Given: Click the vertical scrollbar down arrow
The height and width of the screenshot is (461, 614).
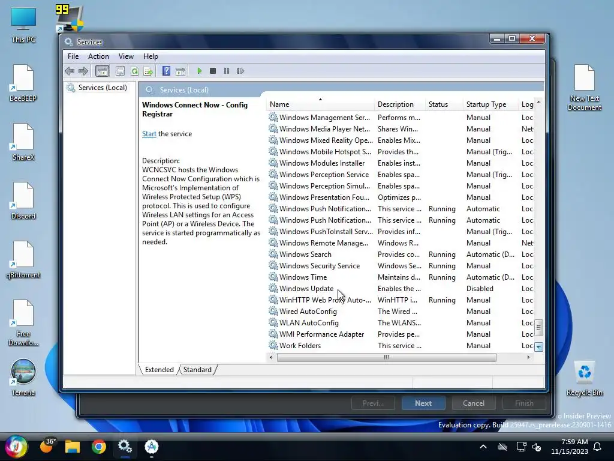Looking at the screenshot, I should [539, 347].
